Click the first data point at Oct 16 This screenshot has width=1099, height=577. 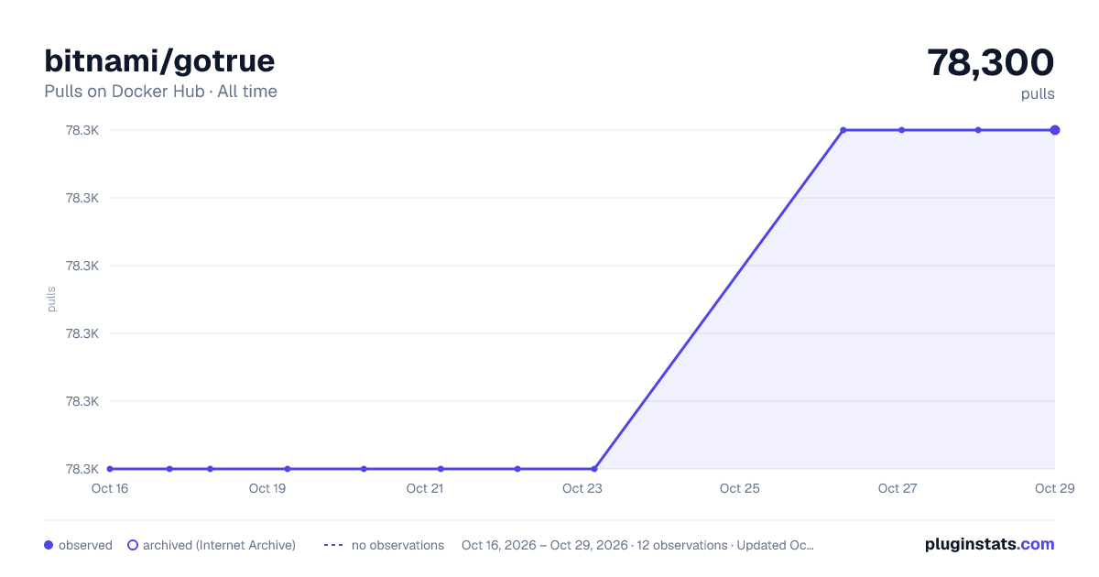(x=110, y=469)
